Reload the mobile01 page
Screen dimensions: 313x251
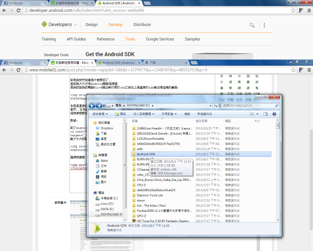[19, 70]
